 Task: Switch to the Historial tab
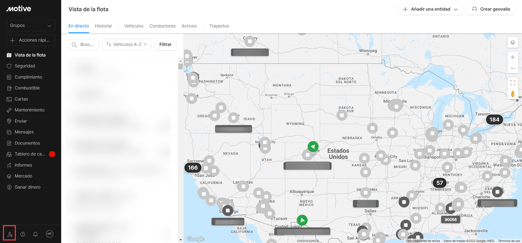click(103, 26)
